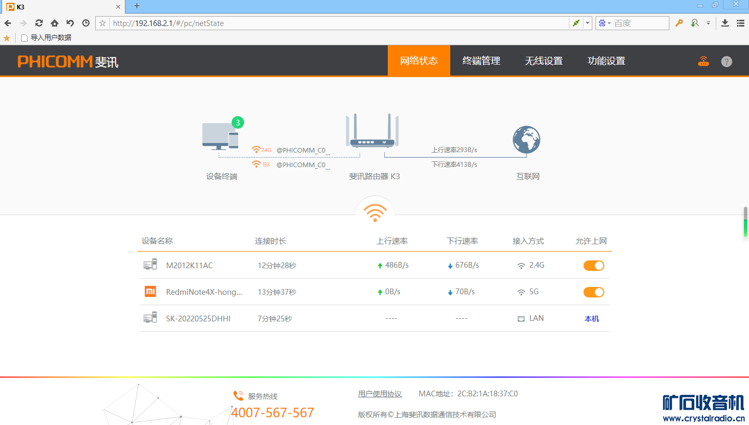Open browser downloads icon
The image size is (749, 425).
coord(725,23)
